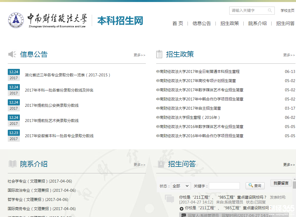Click the 03-17 date in policy list
This screenshot has height=217, width=296.
[x=290, y=108]
